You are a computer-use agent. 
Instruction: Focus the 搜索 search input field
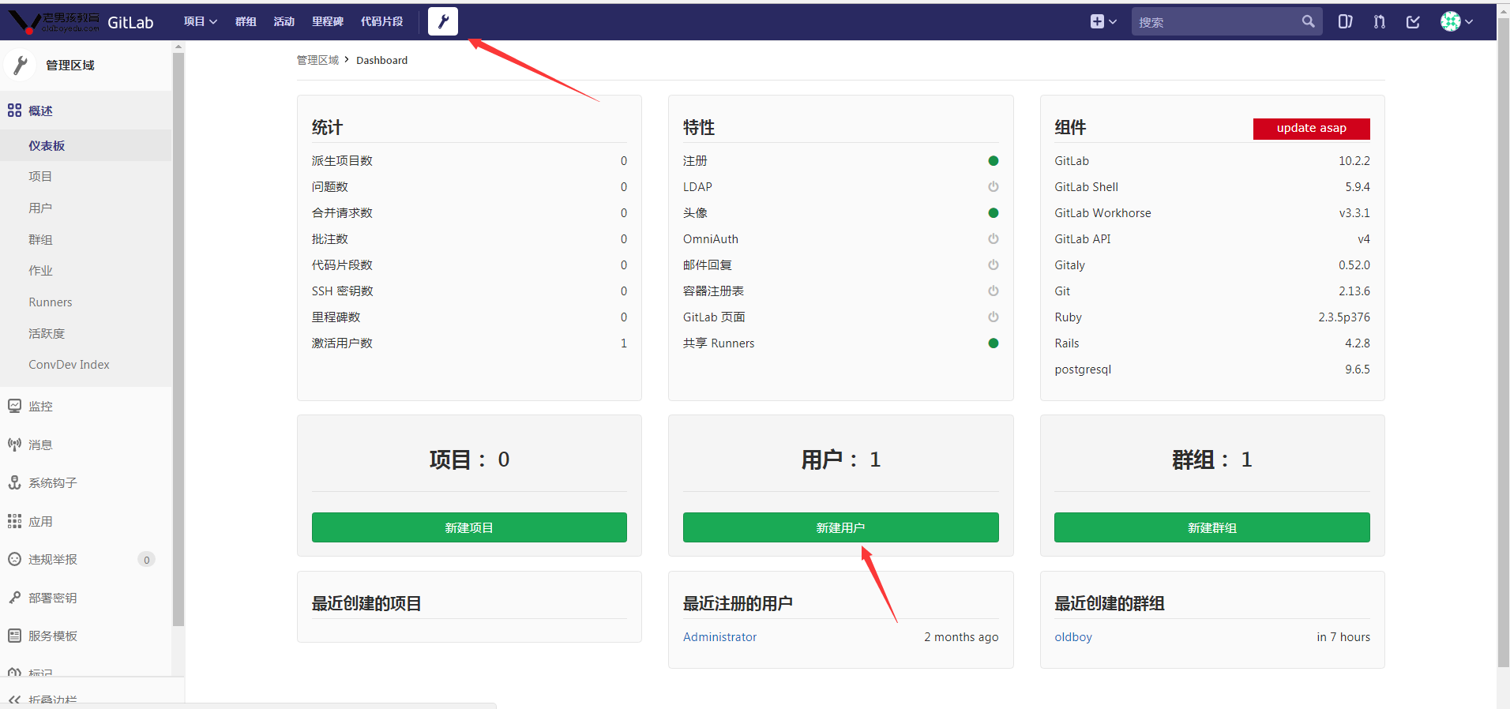1216,22
